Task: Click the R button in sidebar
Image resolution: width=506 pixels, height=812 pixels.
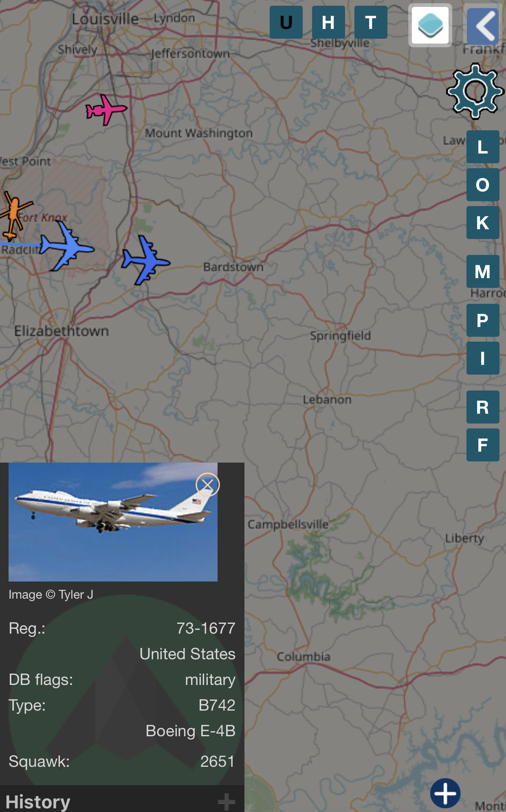Action: click(x=483, y=407)
